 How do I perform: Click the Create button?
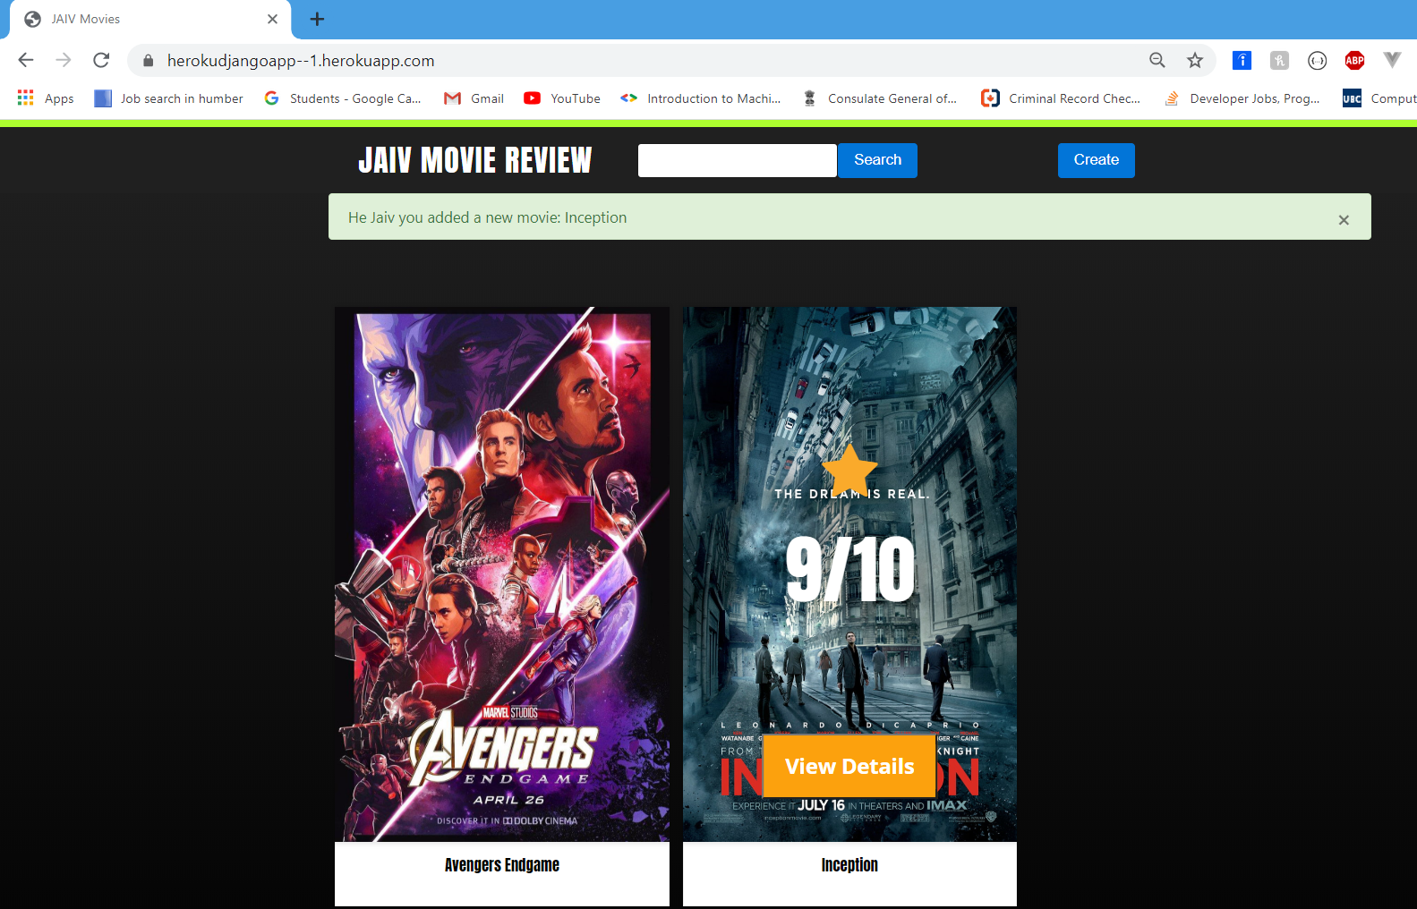1096,160
